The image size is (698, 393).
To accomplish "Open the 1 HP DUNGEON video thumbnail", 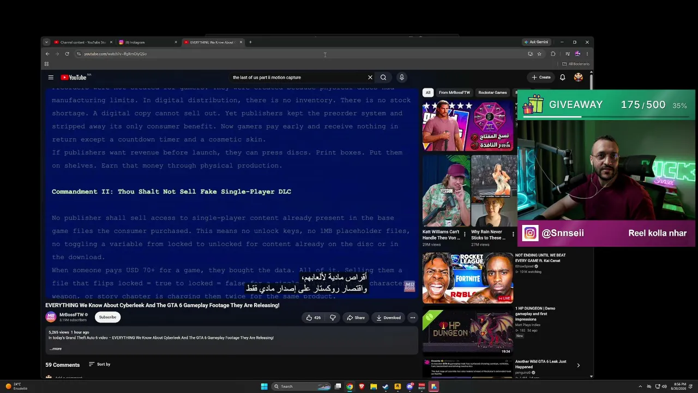I will coord(467,332).
